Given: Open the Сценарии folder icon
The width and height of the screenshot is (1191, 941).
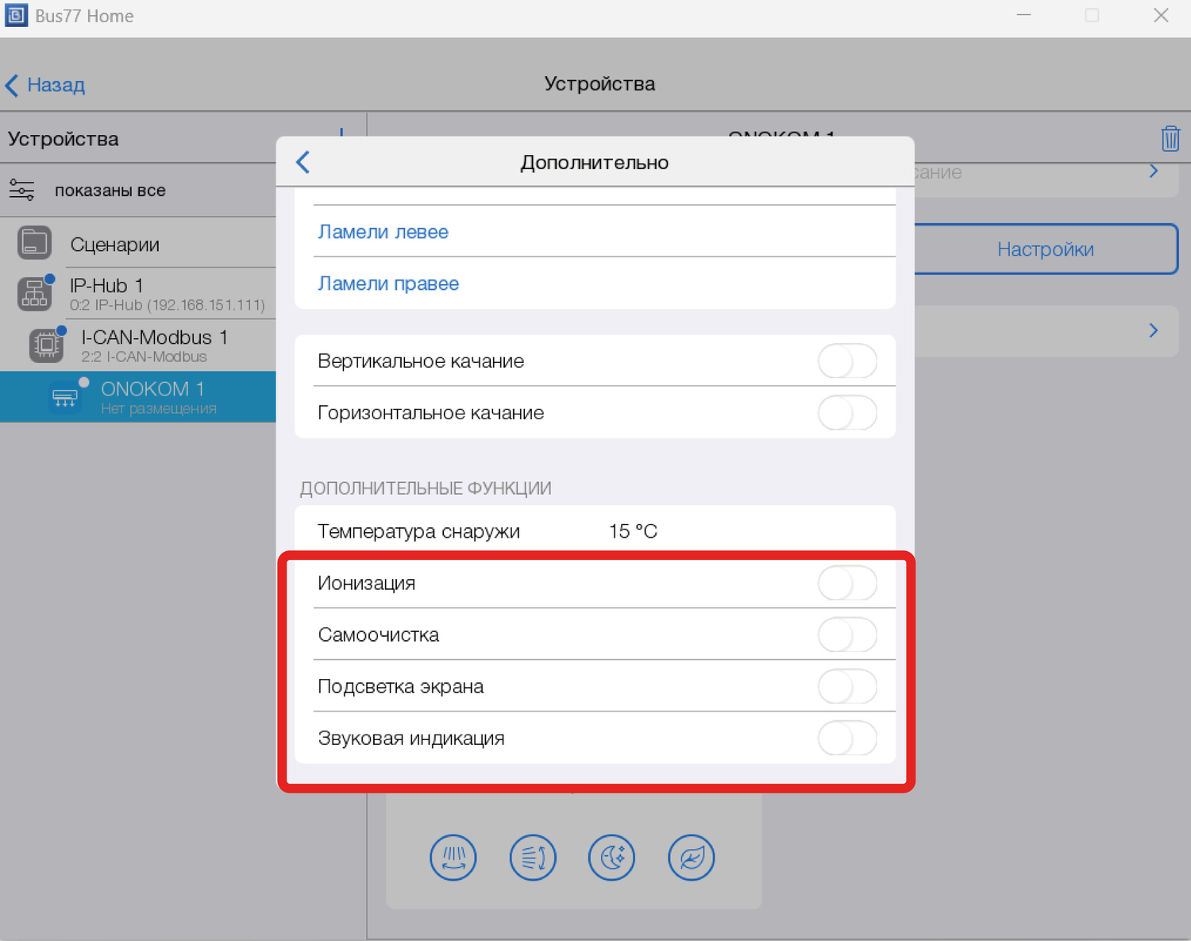Looking at the screenshot, I should pos(34,243).
